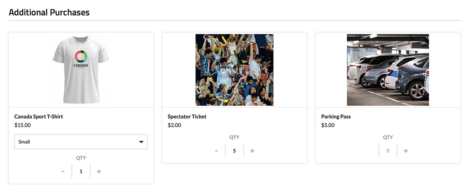Click the Canada Sport T-Shirt product title
Screen dimensions: 469x190
point(39,117)
